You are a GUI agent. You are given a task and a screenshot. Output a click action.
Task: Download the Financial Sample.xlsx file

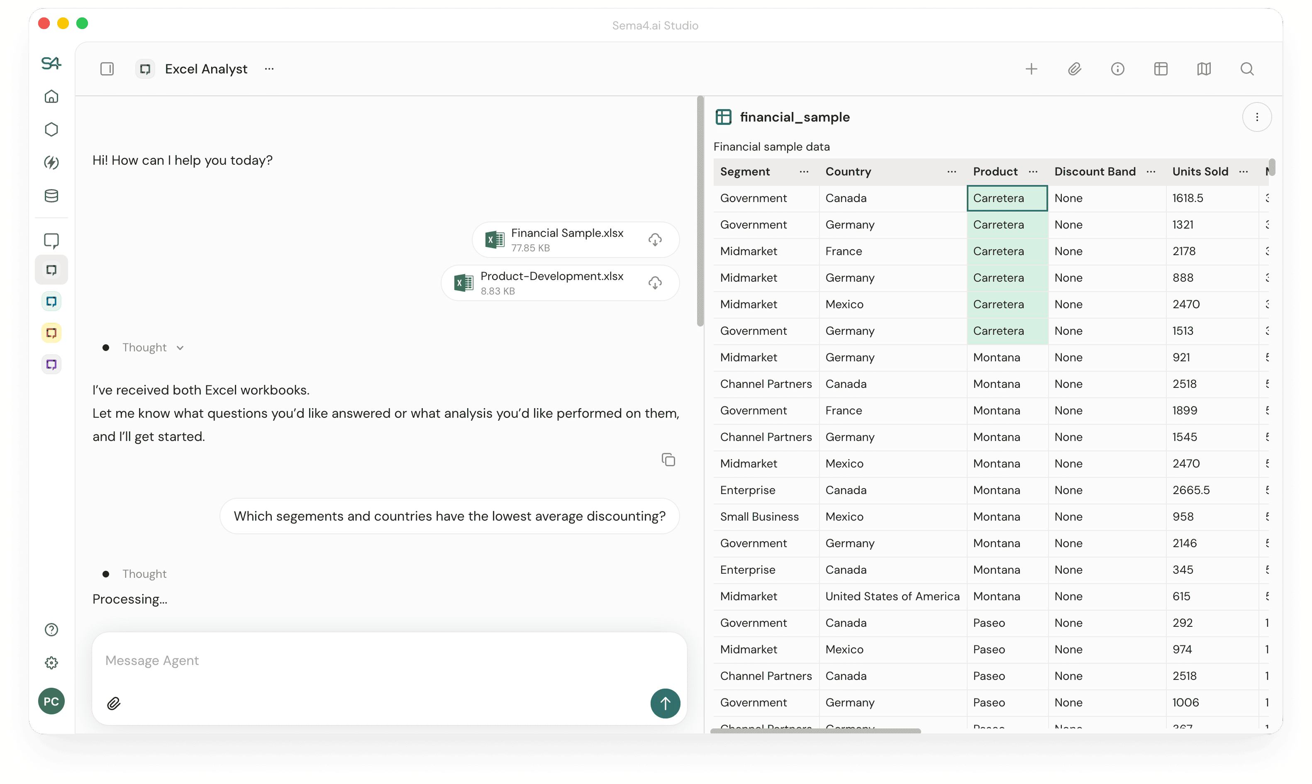[x=655, y=240]
